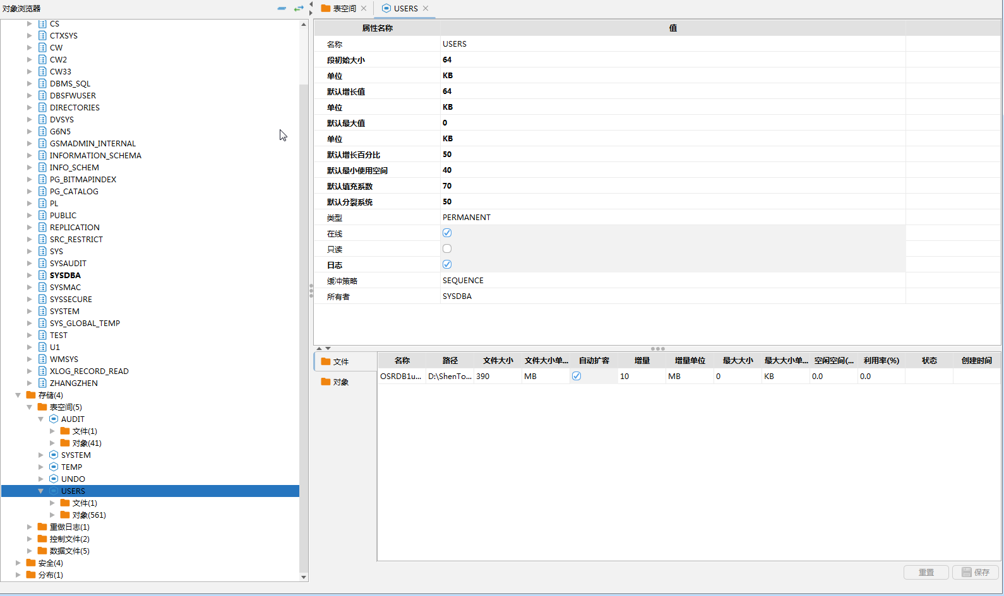Uncheck the 在线 (online) checkbox

pos(447,233)
